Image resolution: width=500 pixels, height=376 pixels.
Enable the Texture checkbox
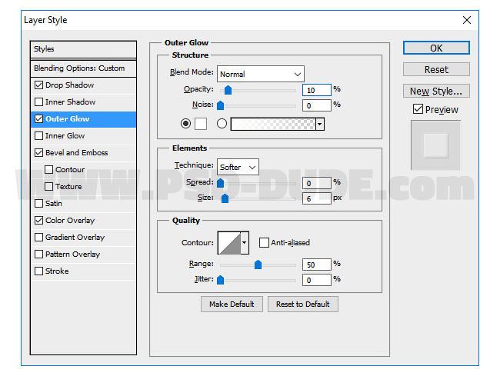pyautogui.click(x=48, y=186)
